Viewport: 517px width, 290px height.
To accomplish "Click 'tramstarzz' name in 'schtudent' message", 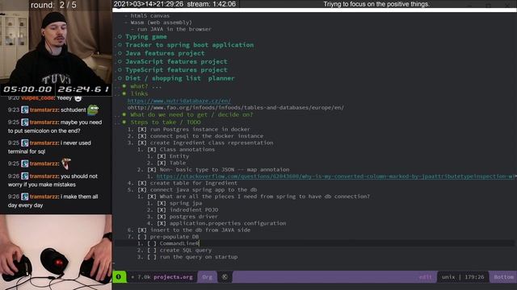I will click(x=44, y=110).
